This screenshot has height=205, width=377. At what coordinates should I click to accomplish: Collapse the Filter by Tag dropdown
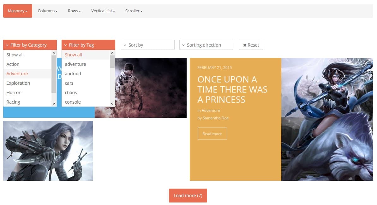coord(88,45)
